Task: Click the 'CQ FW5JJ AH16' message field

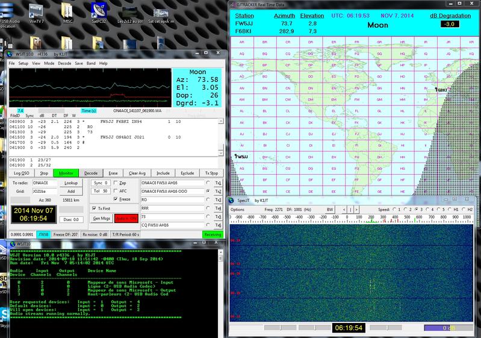Action: (x=172, y=225)
